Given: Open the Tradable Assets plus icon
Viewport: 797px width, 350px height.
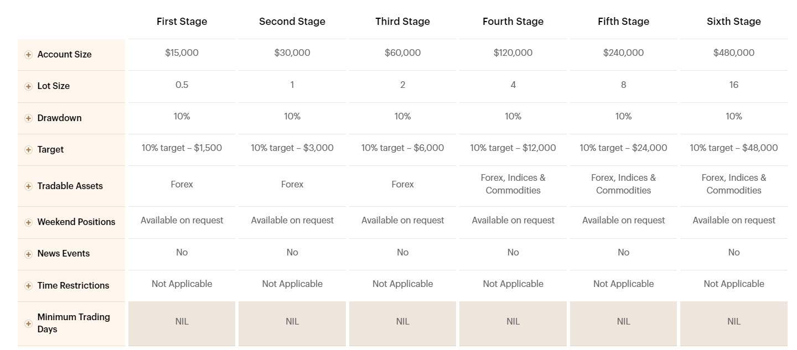Looking at the screenshot, I should click(x=28, y=186).
